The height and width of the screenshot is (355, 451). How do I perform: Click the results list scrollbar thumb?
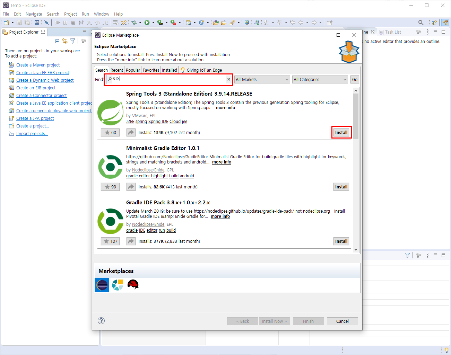[x=356, y=116]
